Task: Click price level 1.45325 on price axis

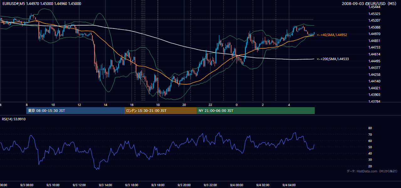Action: tap(374, 14)
